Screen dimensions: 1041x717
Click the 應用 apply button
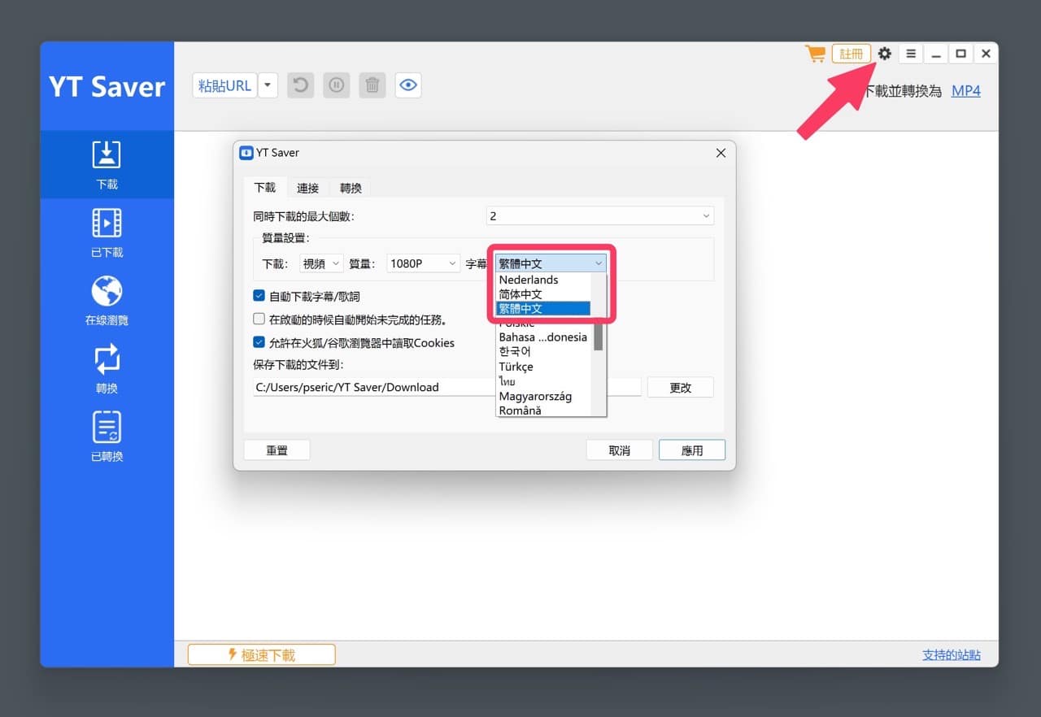692,450
